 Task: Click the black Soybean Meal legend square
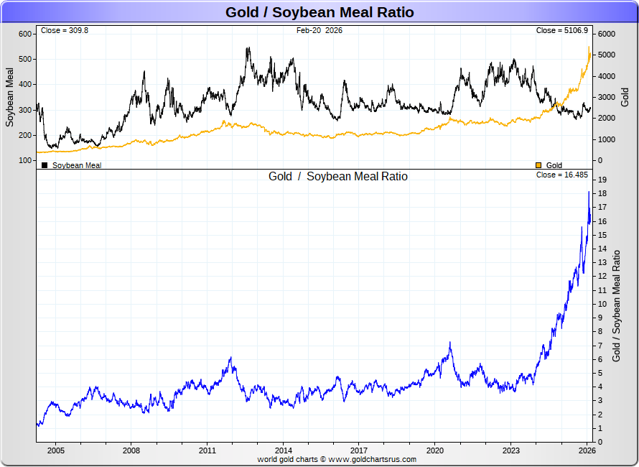(45, 165)
